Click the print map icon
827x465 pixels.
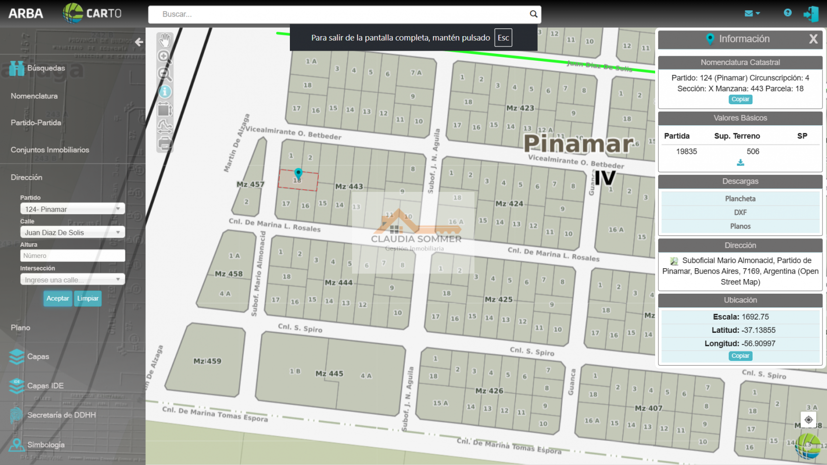165,144
